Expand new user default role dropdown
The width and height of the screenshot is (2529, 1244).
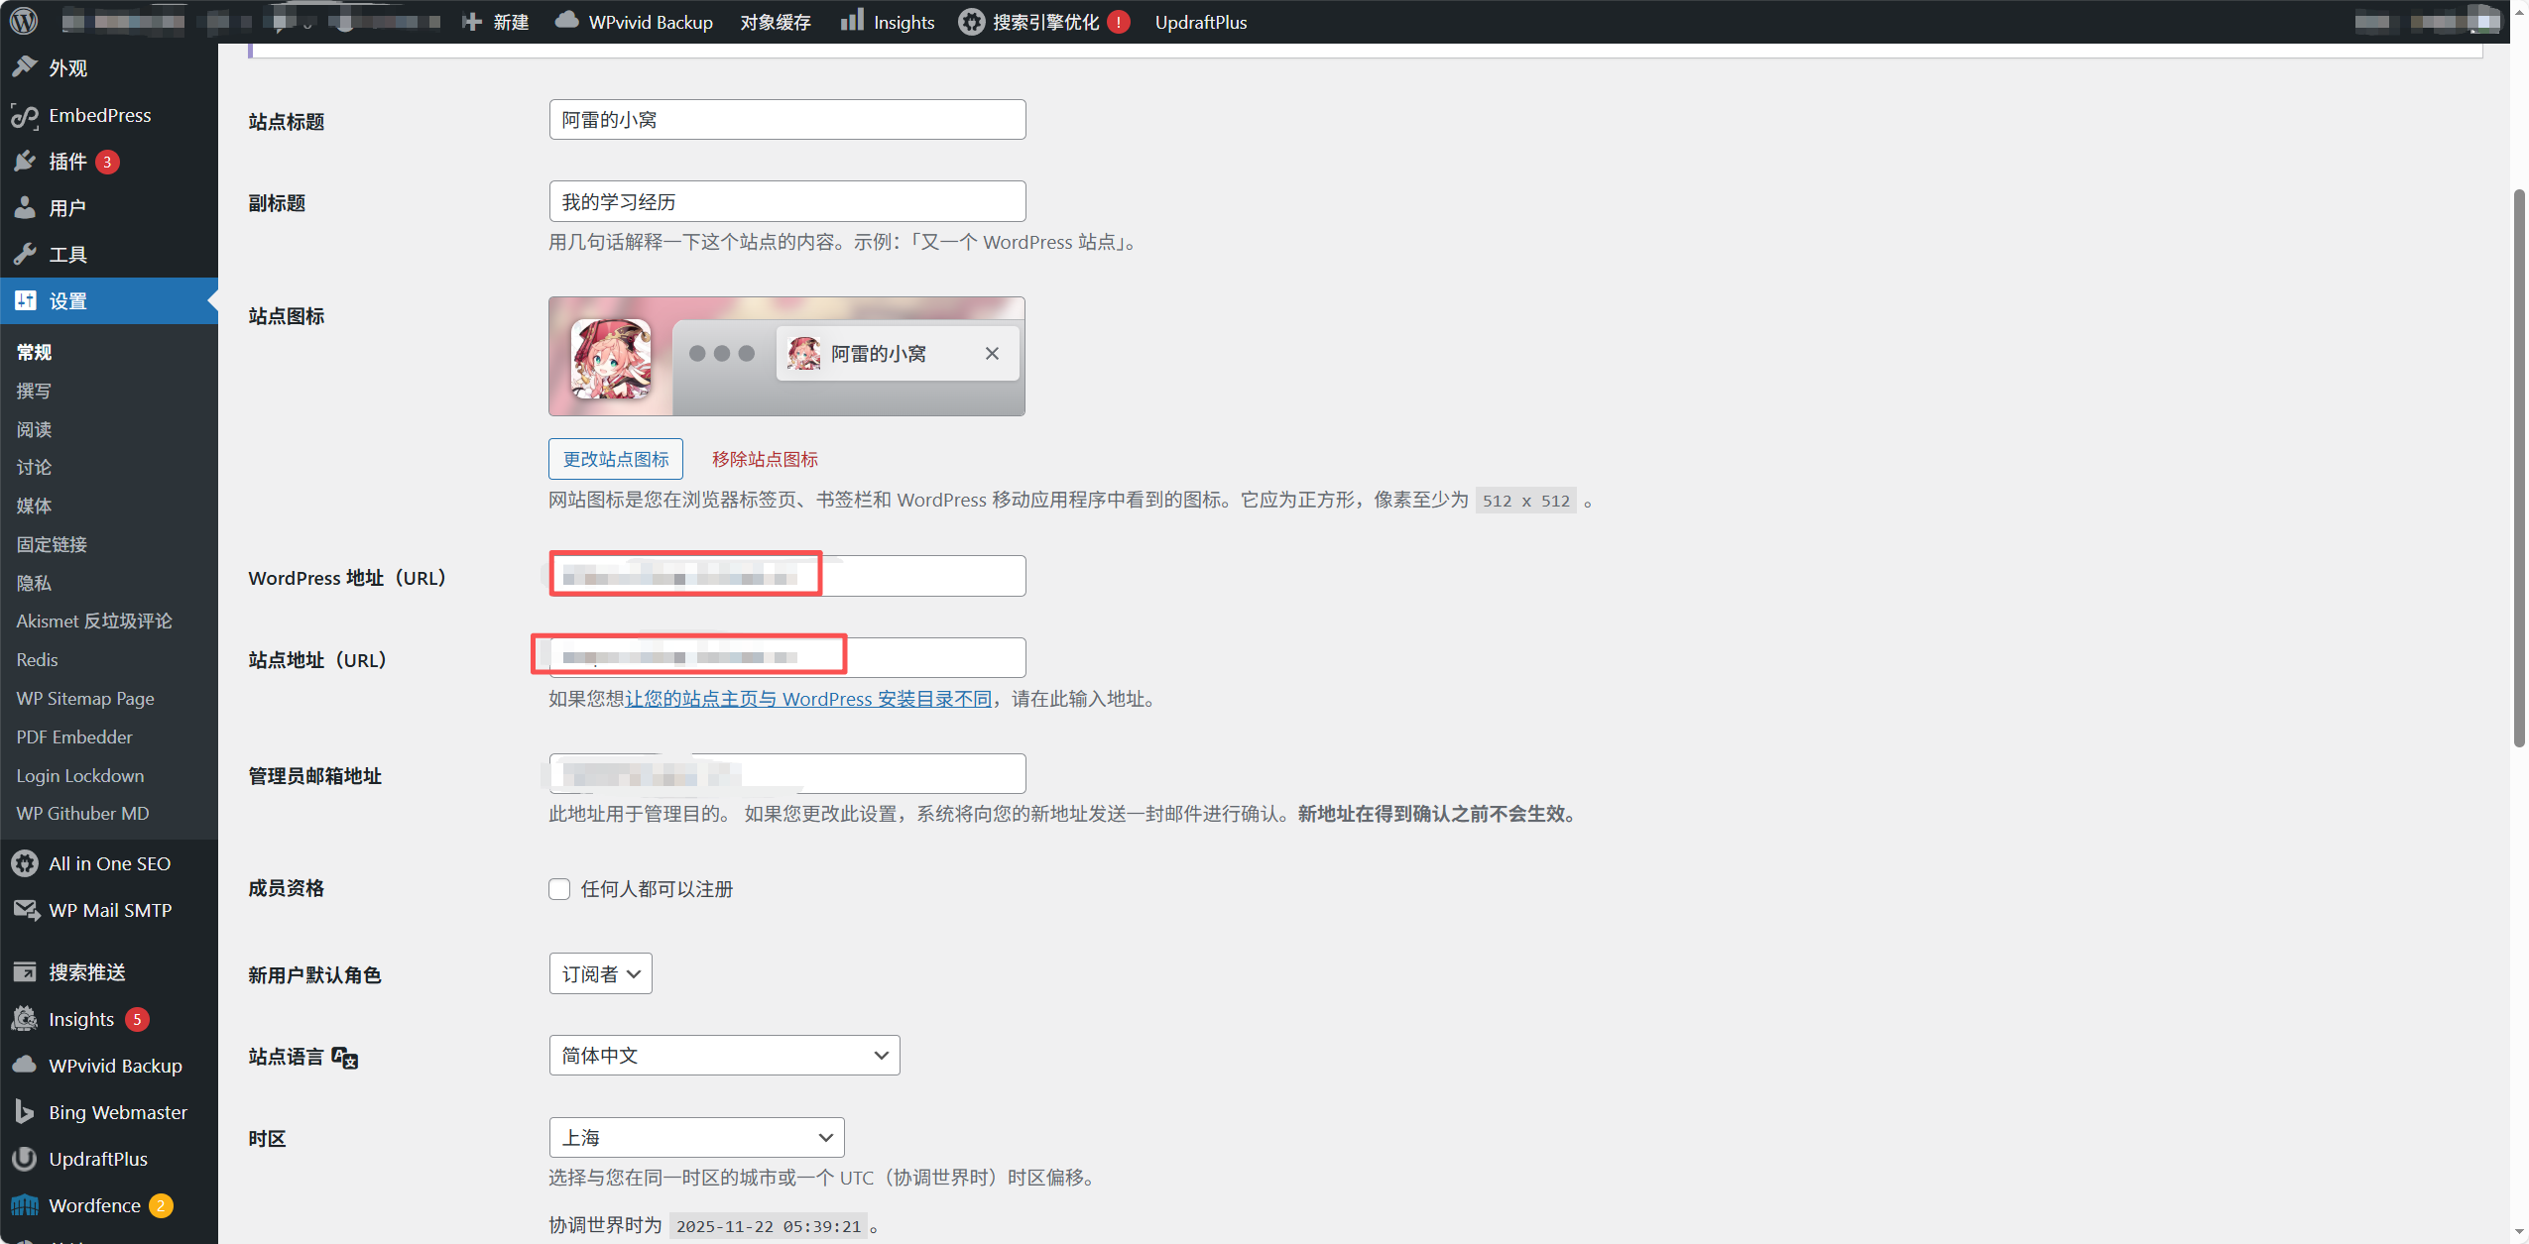coord(600,973)
